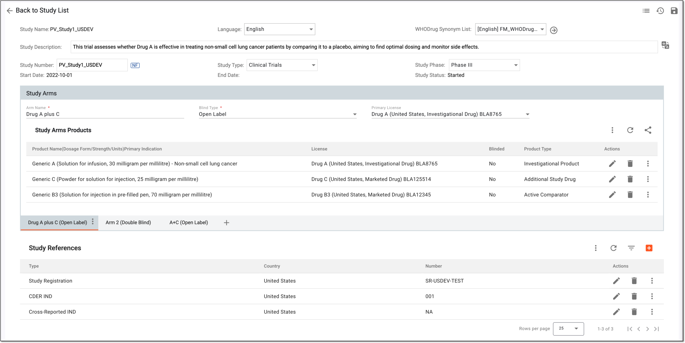The image size is (685, 343).
Task: Open the Rows per page dropdown
Action: (568, 329)
